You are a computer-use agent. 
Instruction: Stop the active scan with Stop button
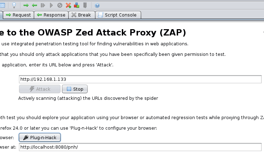(75, 89)
